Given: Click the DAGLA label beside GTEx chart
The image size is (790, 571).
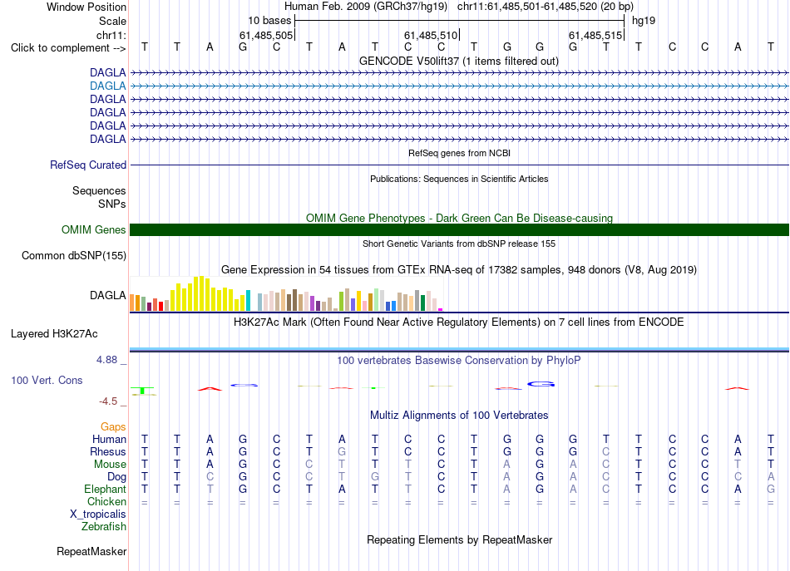Looking at the screenshot, I should [x=107, y=295].
